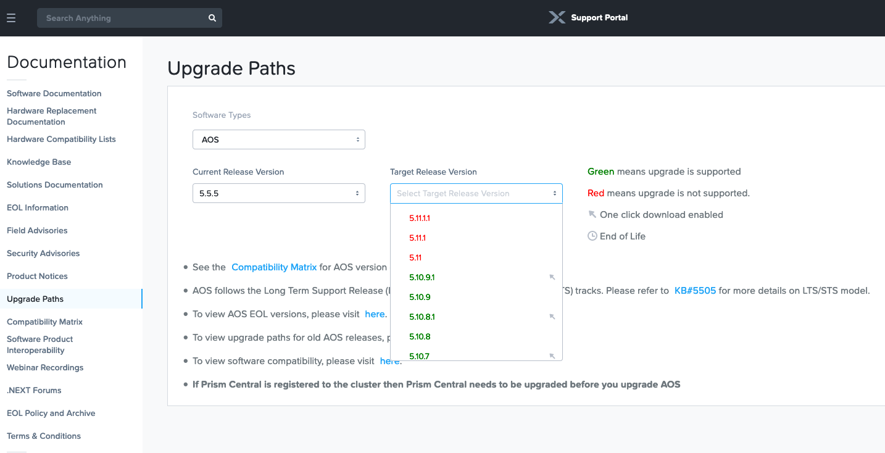Select target version 5.10.9
Screen dimensions: 885x453
coord(420,297)
